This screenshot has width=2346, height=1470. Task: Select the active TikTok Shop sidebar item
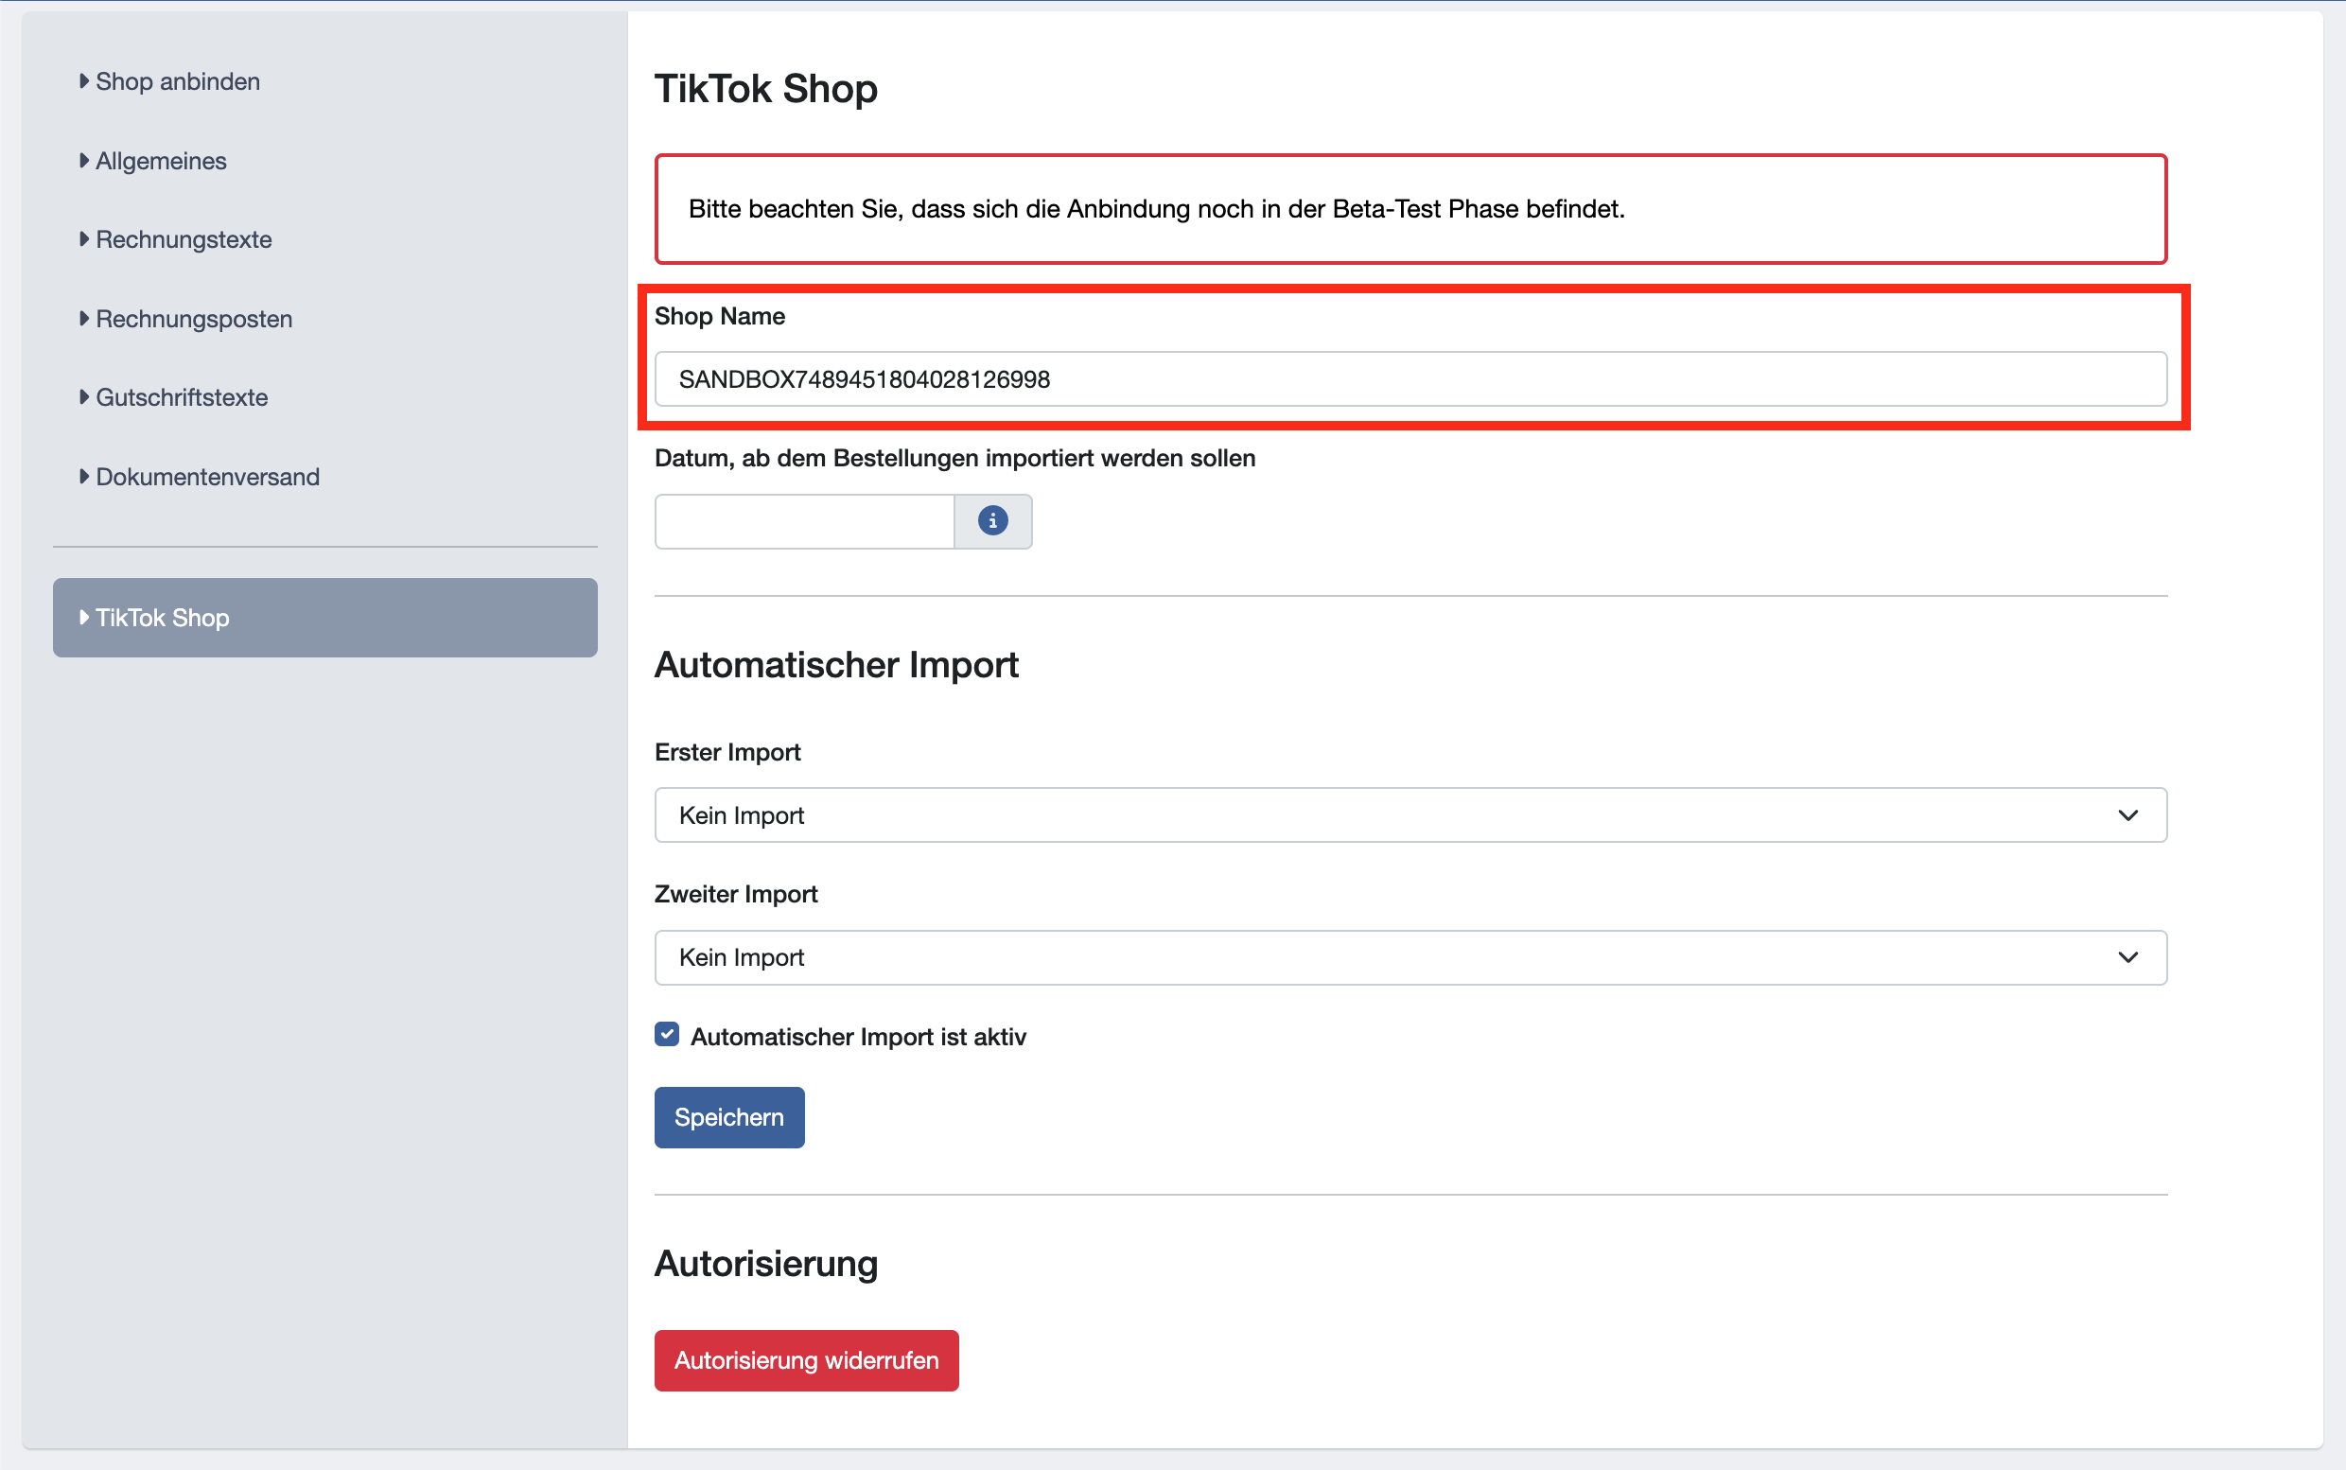(x=324, y=618)
